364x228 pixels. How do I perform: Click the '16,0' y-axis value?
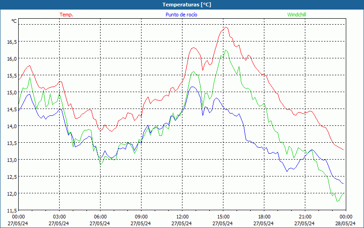[x=12, y=59]
